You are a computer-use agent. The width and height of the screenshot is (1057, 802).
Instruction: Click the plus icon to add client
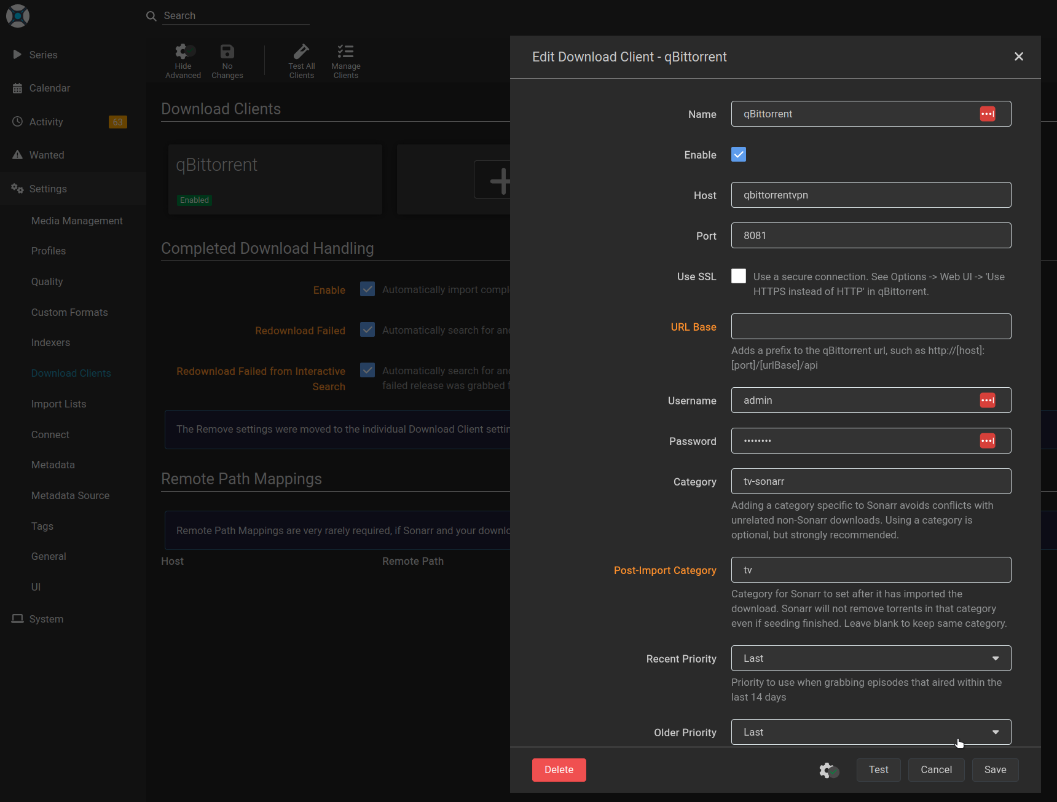pos(500,181)
